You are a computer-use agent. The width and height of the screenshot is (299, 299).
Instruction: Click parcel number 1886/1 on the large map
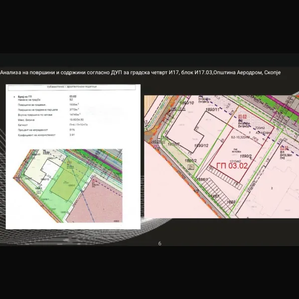pyautogui.click(x=202, y=179)
